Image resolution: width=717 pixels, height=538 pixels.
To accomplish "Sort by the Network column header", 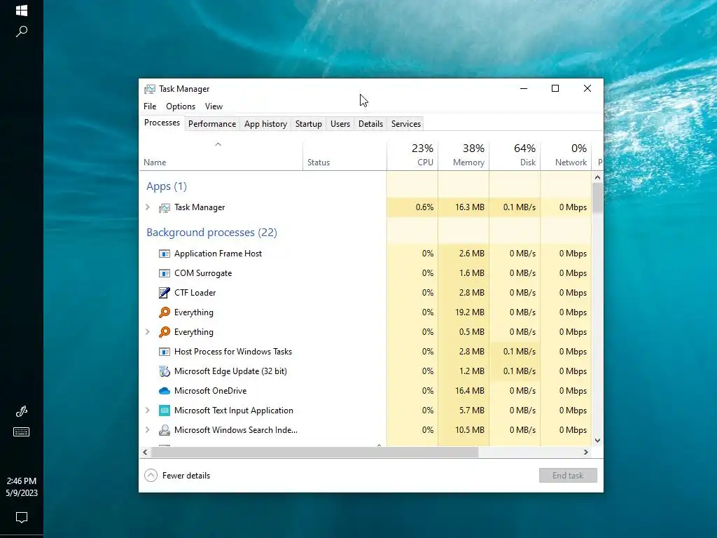I will point(566,156).
